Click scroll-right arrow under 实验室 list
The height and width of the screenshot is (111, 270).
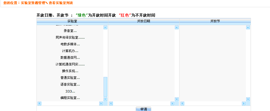(x=101, y=103)
